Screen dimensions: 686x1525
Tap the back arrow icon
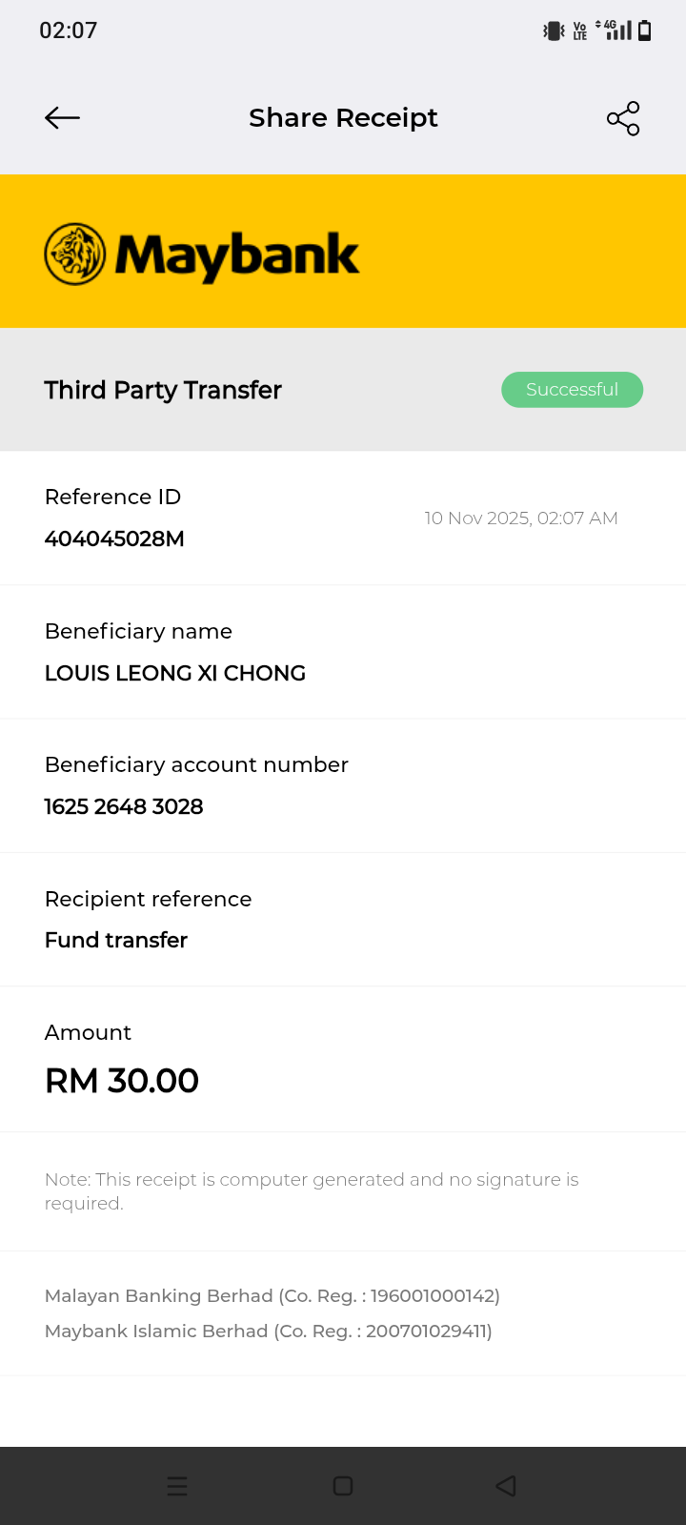(x=62, y=118)
